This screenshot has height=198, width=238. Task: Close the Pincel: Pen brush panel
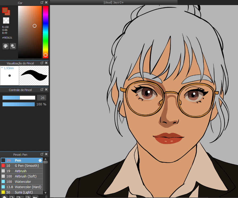(x=46, y=154)
